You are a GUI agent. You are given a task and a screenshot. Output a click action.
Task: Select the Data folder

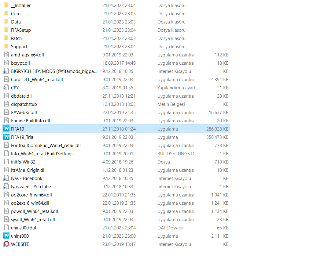pyautogui.click(x=6, y=22)
